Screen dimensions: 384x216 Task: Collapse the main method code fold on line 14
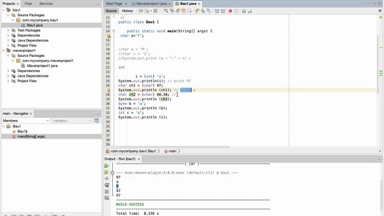coord(113,31)
